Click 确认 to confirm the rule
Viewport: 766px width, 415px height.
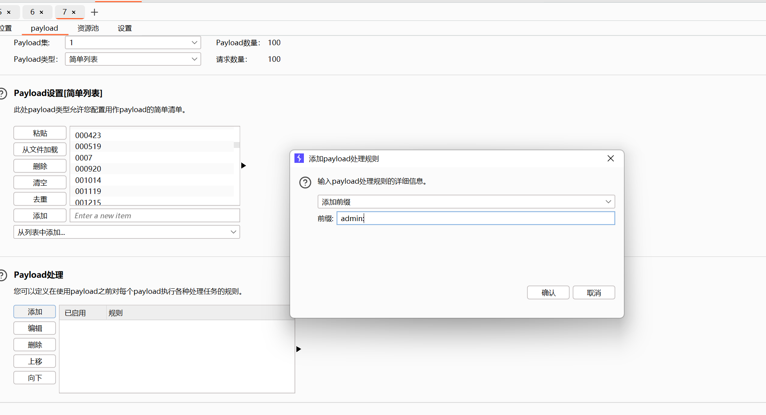coord(548,293)
